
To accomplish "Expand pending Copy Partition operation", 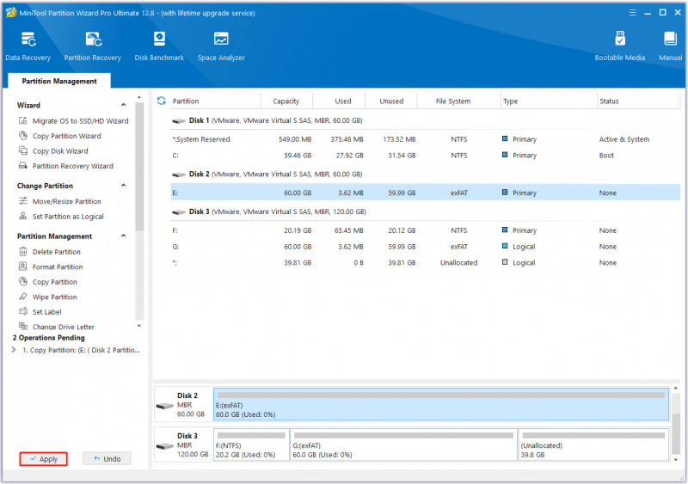I will coord(14,350).
